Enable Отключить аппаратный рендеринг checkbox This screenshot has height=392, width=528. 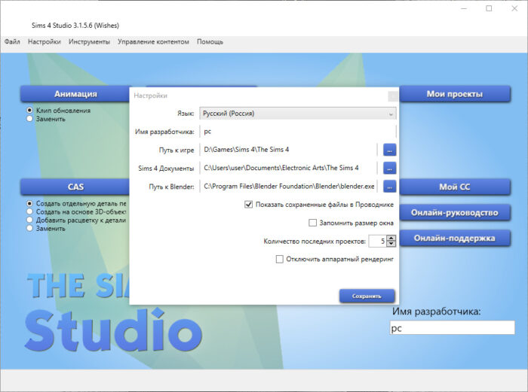click(280, 259)
